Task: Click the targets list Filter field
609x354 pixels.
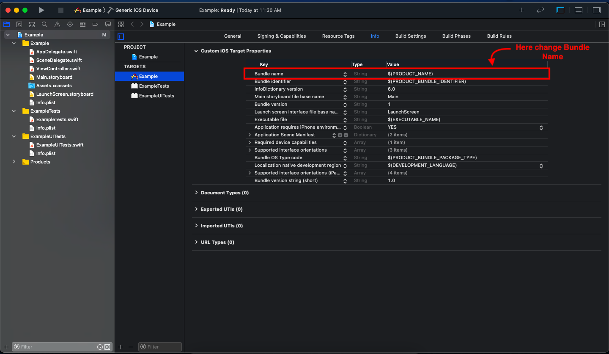Action: (x=163, y=347)
